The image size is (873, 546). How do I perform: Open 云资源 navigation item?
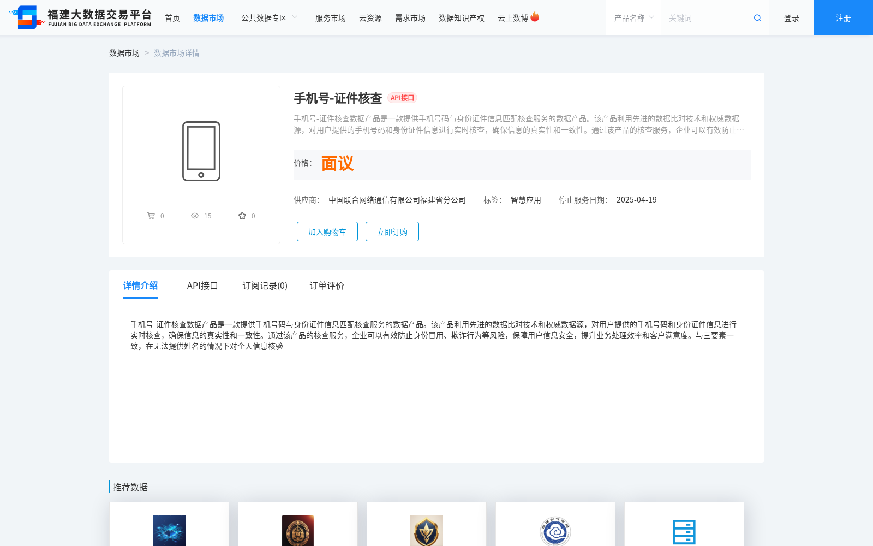point(370,18)
